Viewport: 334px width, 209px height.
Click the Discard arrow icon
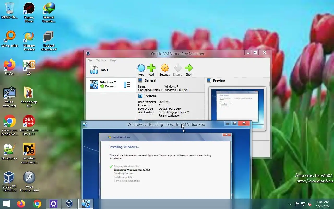point(178,70)
